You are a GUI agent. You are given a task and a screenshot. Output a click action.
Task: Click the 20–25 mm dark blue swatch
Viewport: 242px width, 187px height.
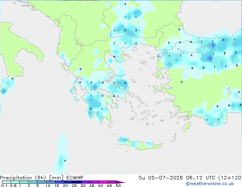(x=68, y=182)
